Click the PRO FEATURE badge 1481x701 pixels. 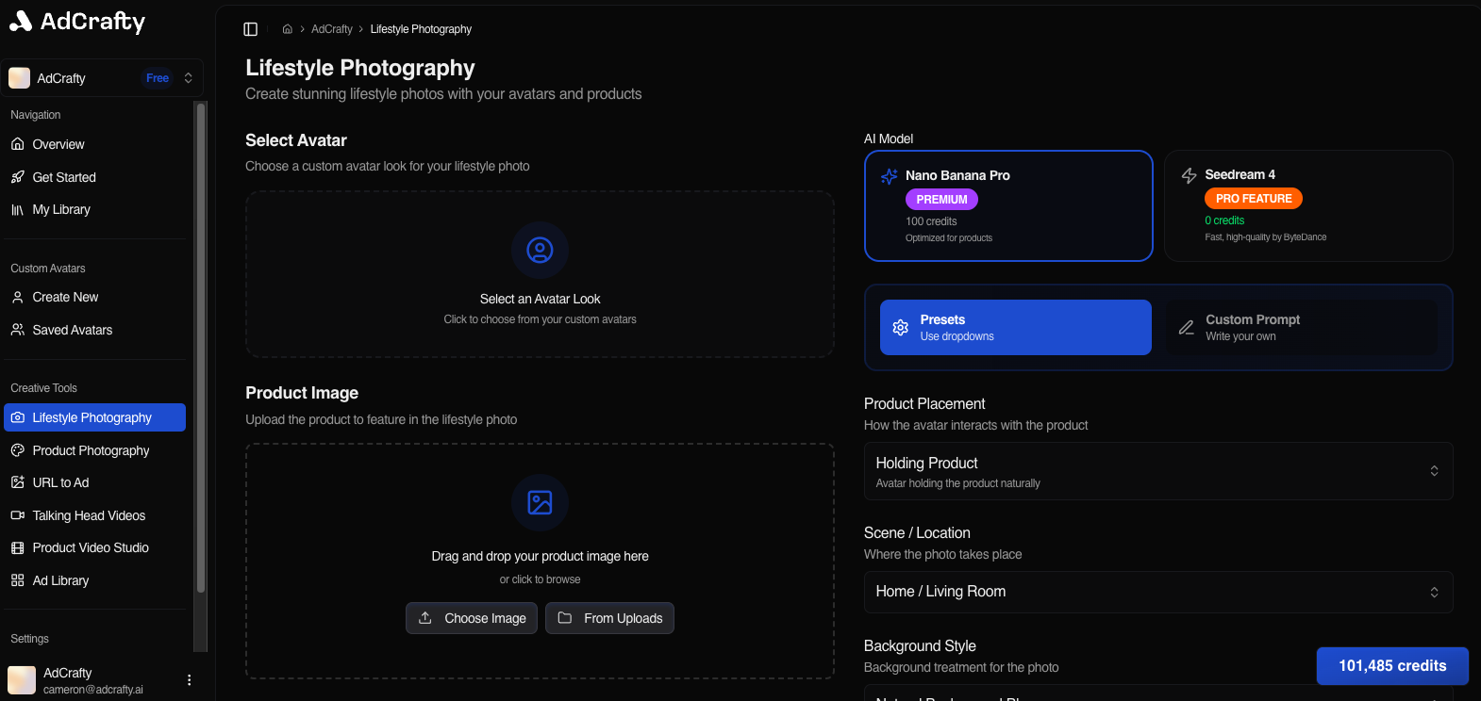click(x=1254, y=199)
